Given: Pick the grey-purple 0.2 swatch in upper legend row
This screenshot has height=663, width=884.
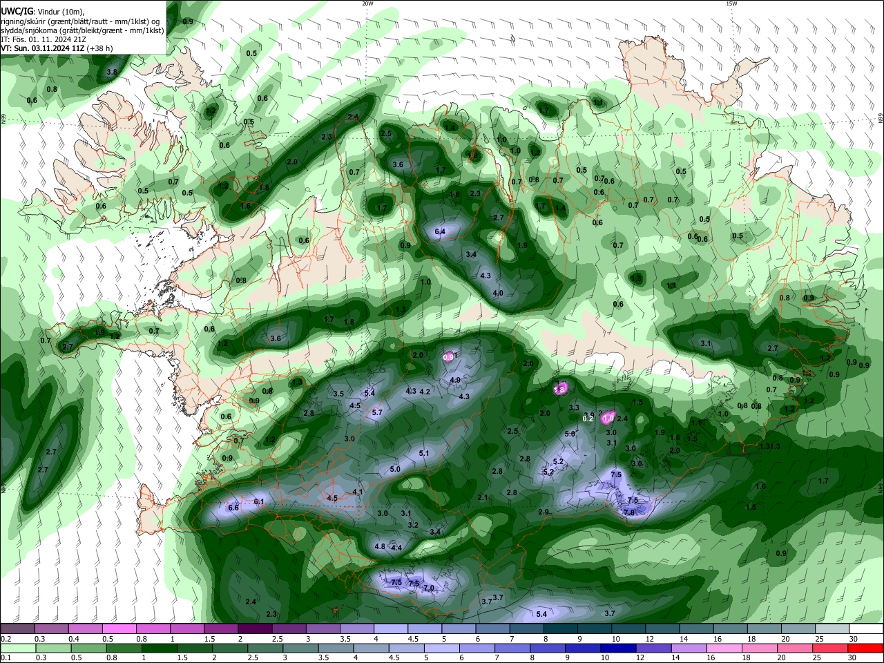Looking at the screenshot, I should pyautogui.click(x=17, y=629).
